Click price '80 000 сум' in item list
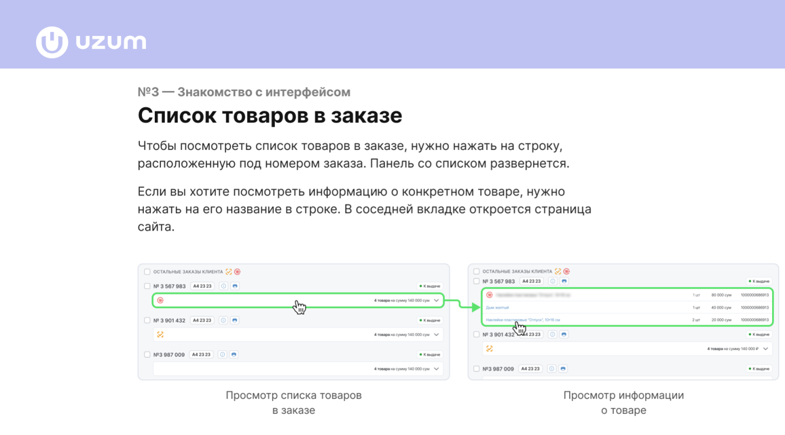The height and width of the screenshot is (435, 785). 721,295
